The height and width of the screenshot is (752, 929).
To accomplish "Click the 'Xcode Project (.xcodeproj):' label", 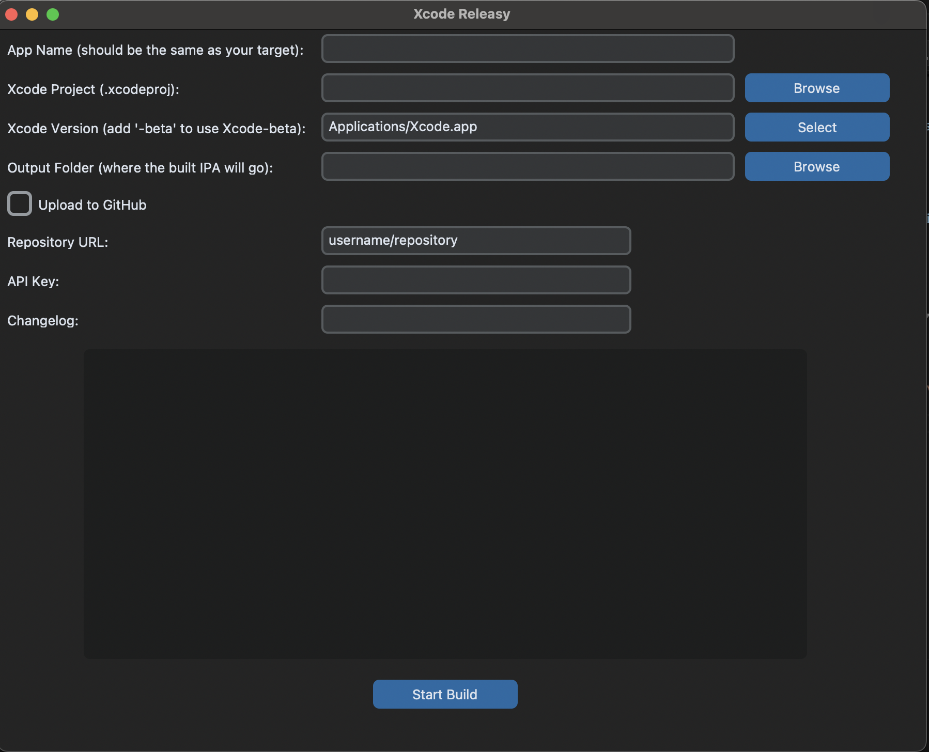I will click(x=94, y=89).
